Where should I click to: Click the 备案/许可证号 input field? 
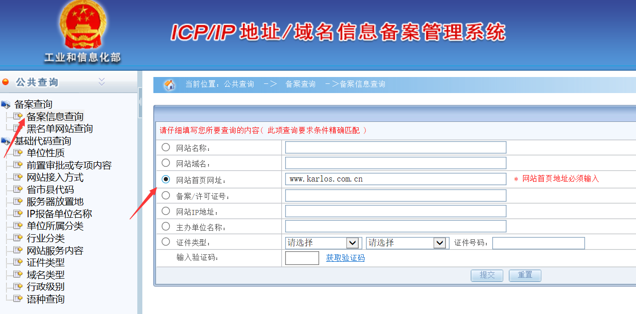tap(396, 195)
